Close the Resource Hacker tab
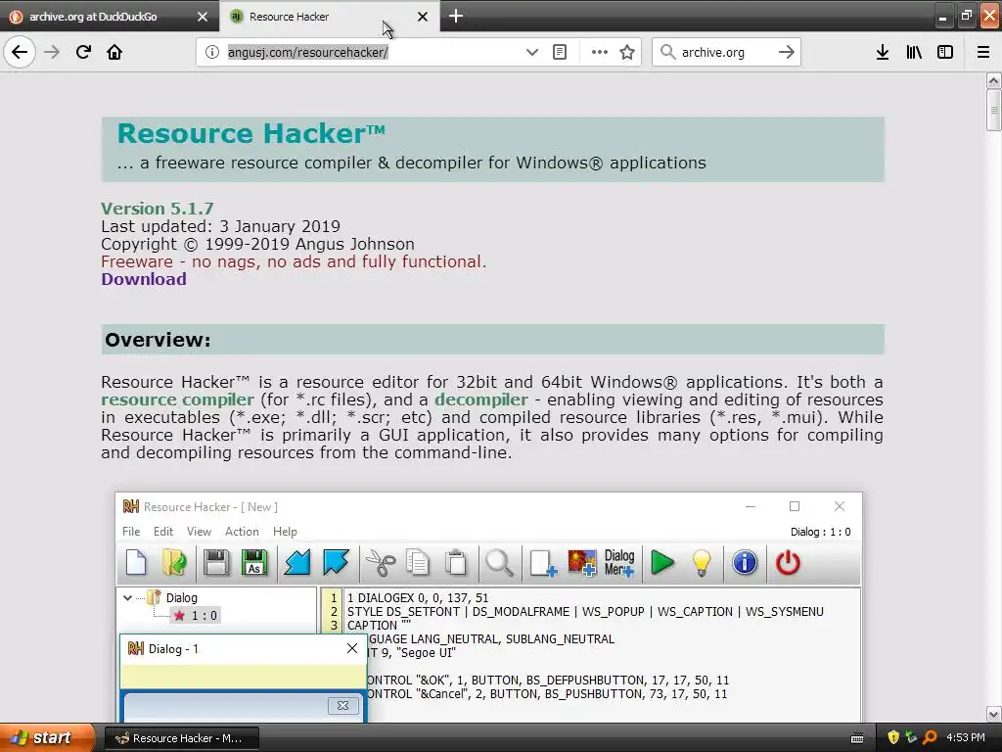Screen dimensions: 1002x752 (423, 17)
